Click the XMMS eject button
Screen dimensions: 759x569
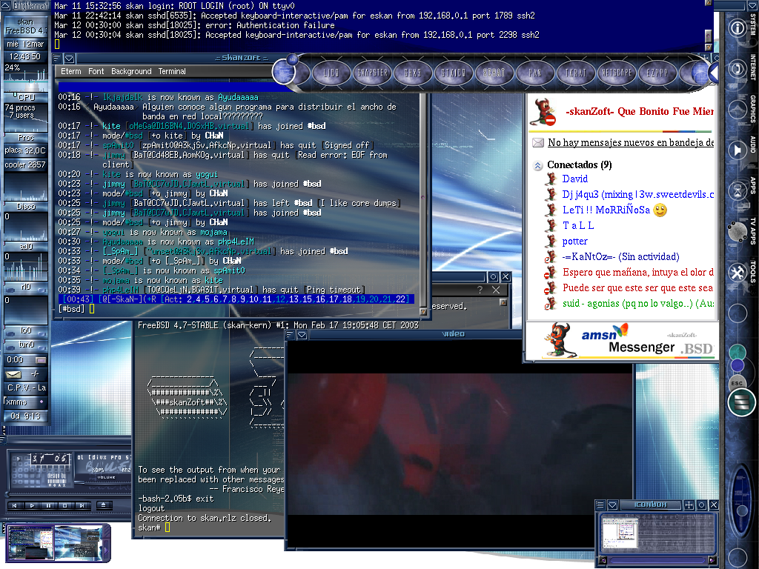point(103,505)
